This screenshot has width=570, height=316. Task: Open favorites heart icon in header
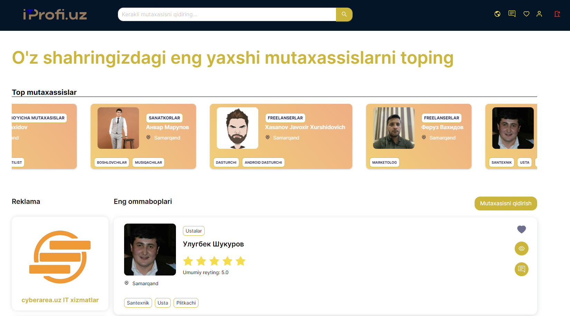(526, 14)
